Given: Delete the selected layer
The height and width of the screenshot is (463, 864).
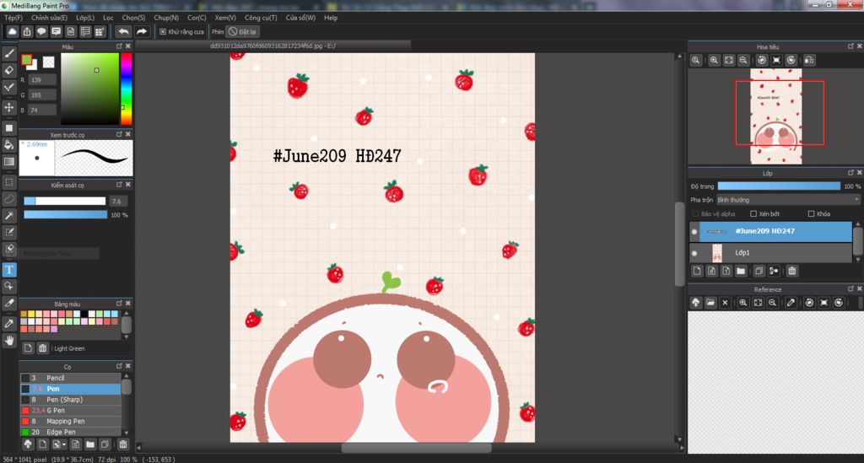Looking at the screenshot, I should 791,271.
